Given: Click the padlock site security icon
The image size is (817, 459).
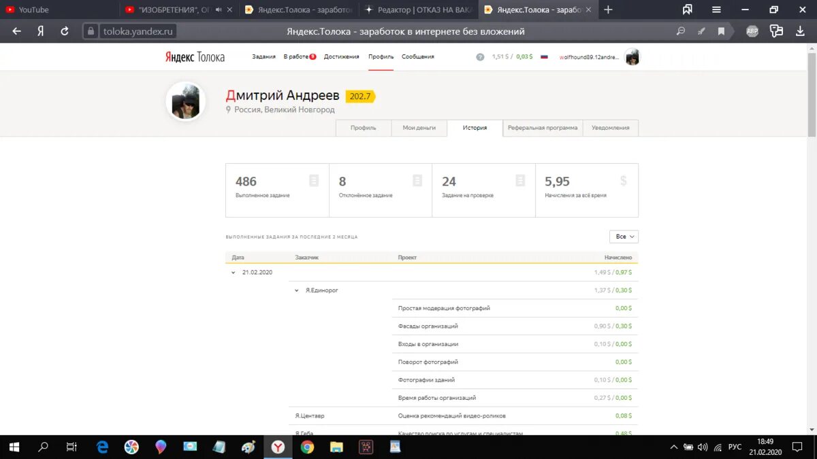Looking at the screenshot, I should [91, 31].
